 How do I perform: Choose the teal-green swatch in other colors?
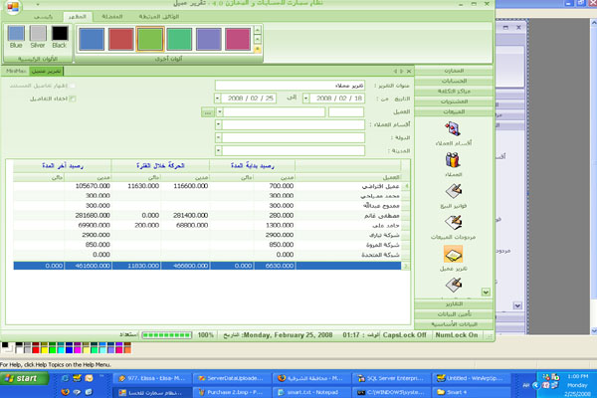tap(179, 39)
